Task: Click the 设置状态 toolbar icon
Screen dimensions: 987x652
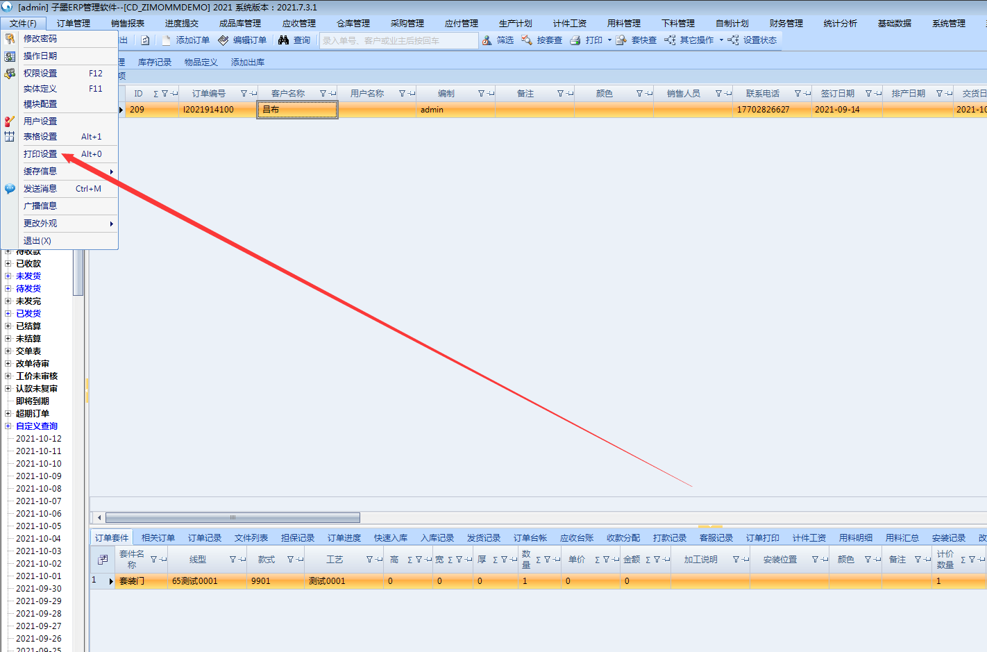Action: [x=733, y=40]
